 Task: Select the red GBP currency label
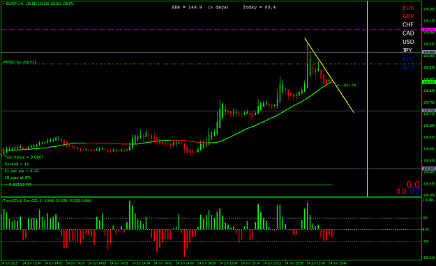(408, 16)
